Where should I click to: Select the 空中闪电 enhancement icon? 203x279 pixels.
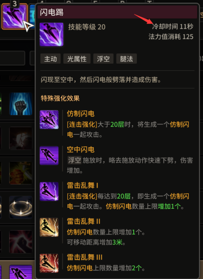coord(49,156)
